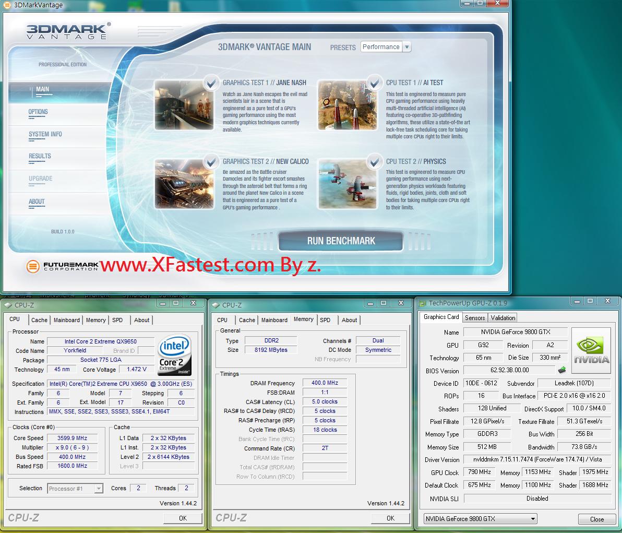
Task: Switch to CPU tab in middle CPU-Z
Action: click(x=222, y=320)
